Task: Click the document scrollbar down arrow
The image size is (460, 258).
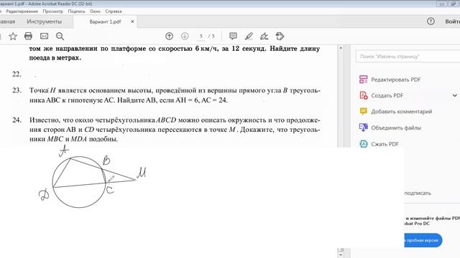Action: pyautogui.click(x=341, y=255)
